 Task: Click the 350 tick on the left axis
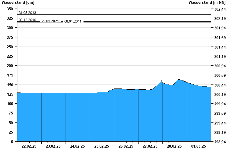point(10,9)
